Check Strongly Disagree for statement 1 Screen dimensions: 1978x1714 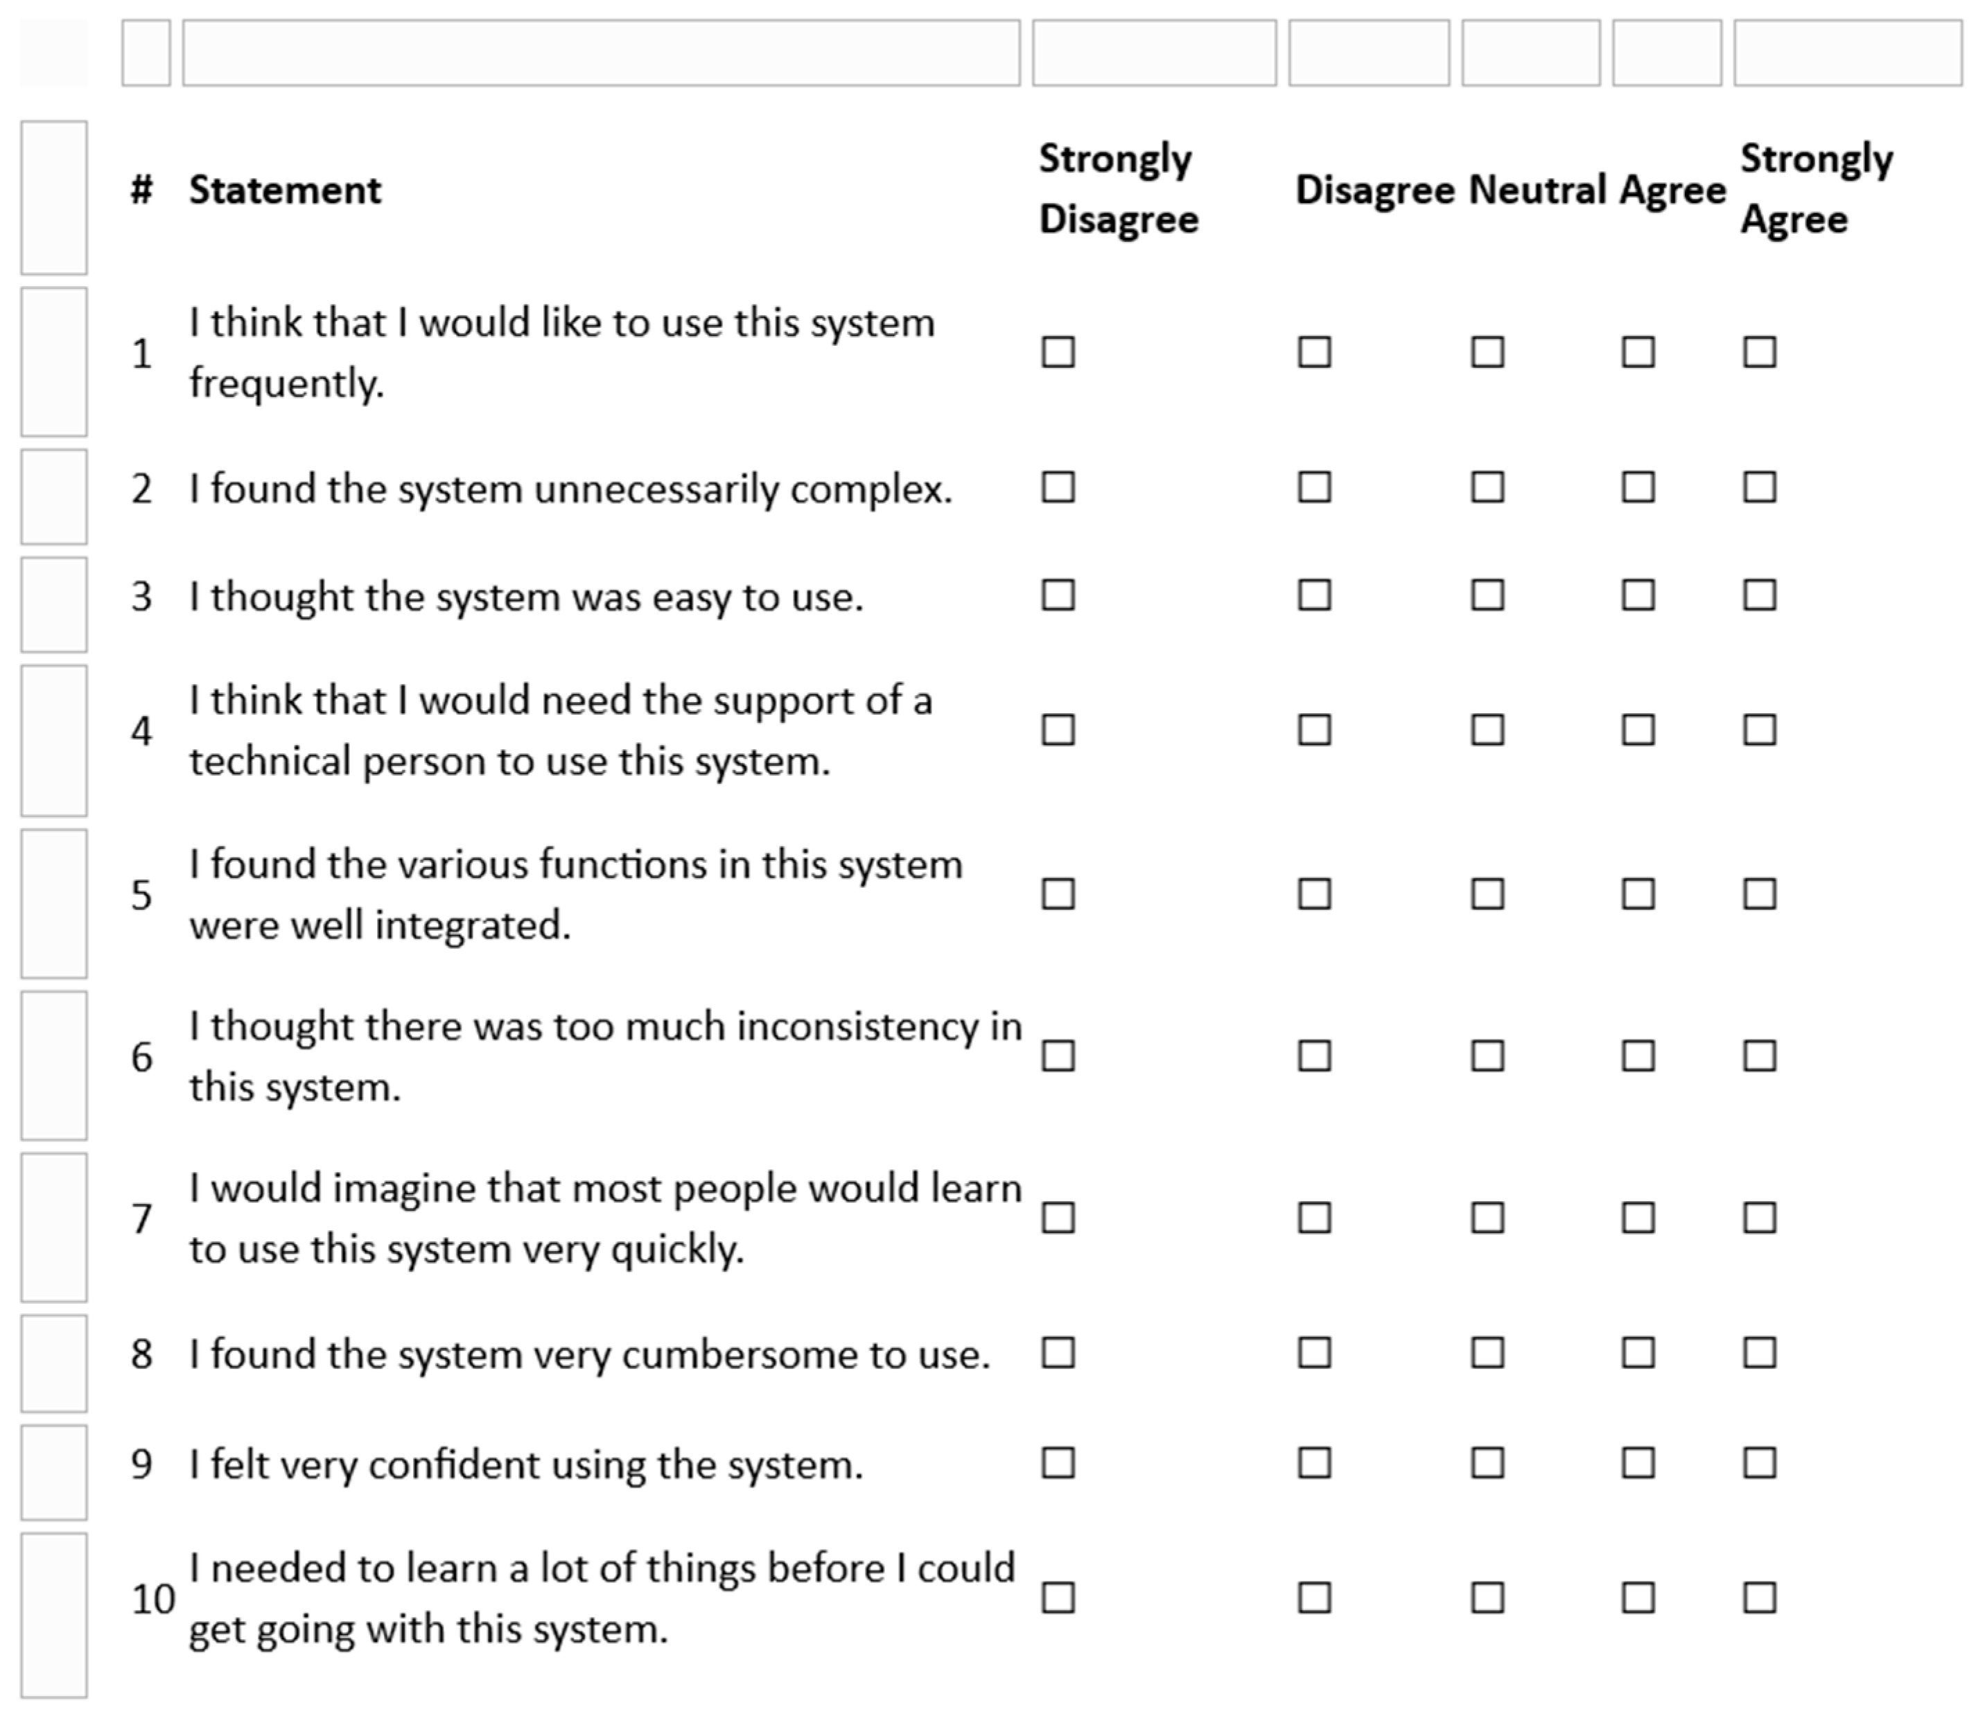pyautogui.click(x=1058, y=352)
